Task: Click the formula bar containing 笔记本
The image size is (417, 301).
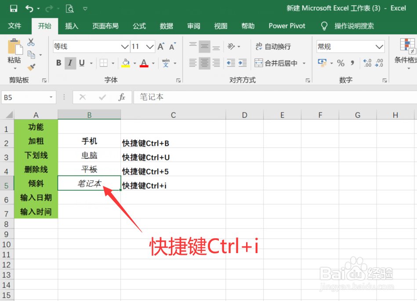Action: [275, 97]
